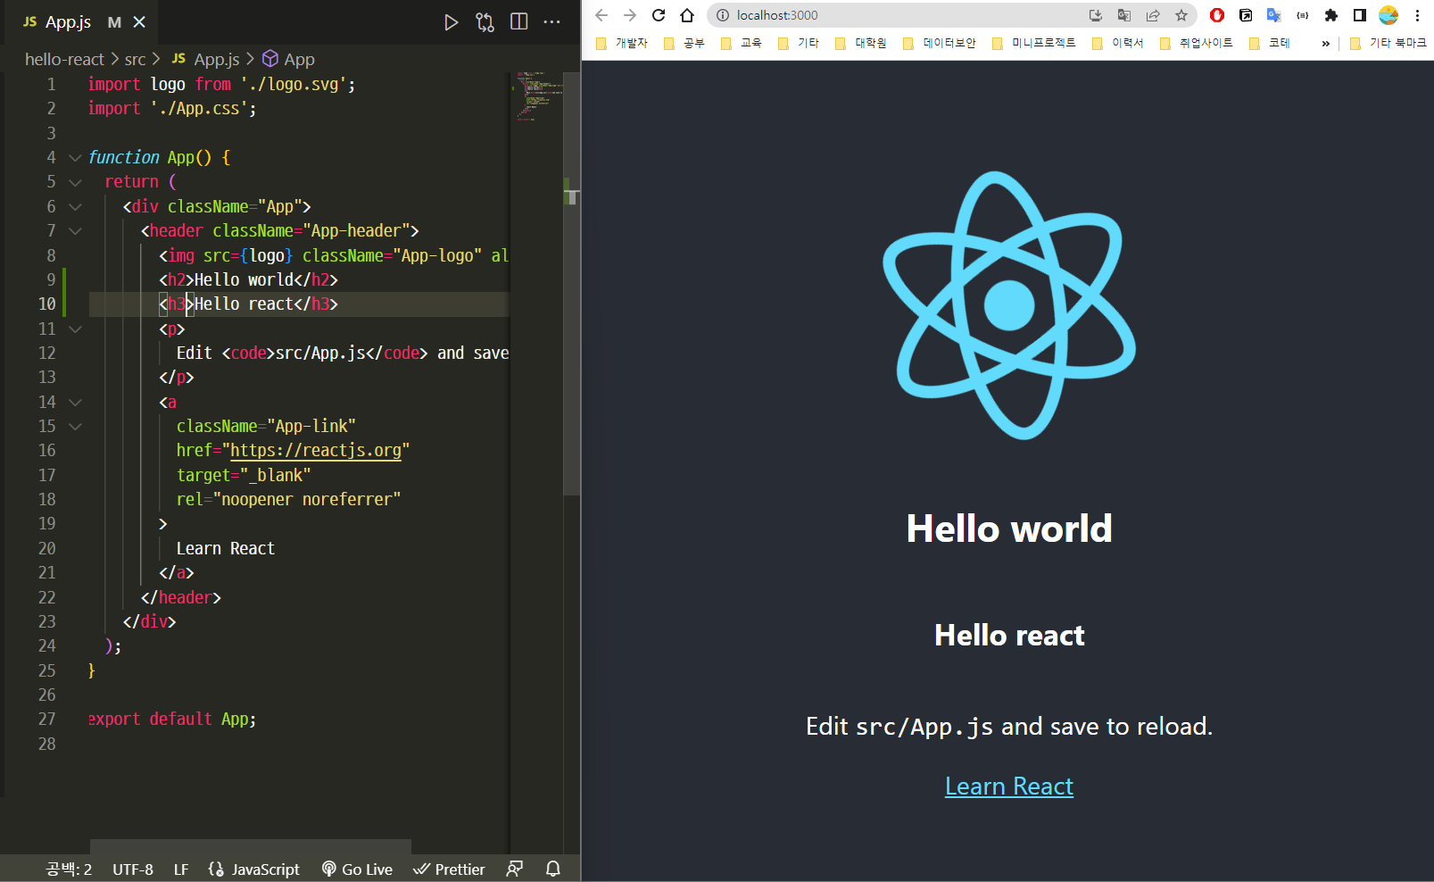The height and width of the screenshot is (882, 1434).
Task: Fold the anchor tag on line 14
Action: 75,403
